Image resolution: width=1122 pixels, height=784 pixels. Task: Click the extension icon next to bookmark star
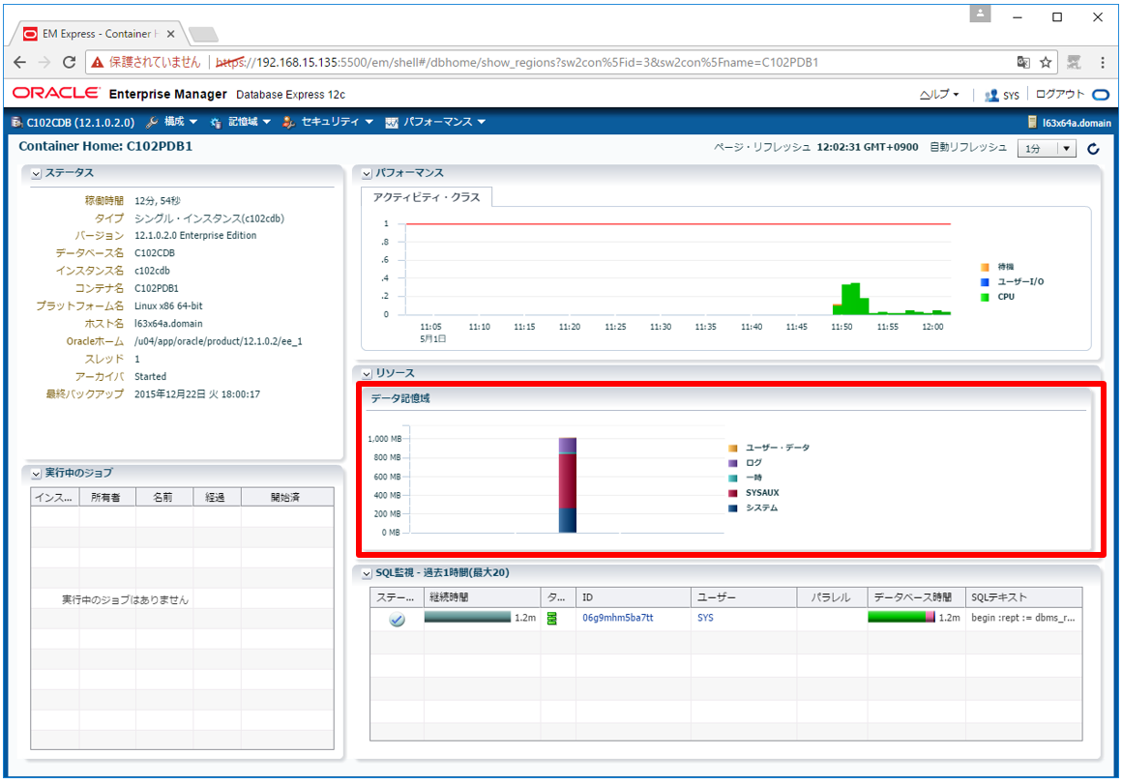click(1074, 62)
